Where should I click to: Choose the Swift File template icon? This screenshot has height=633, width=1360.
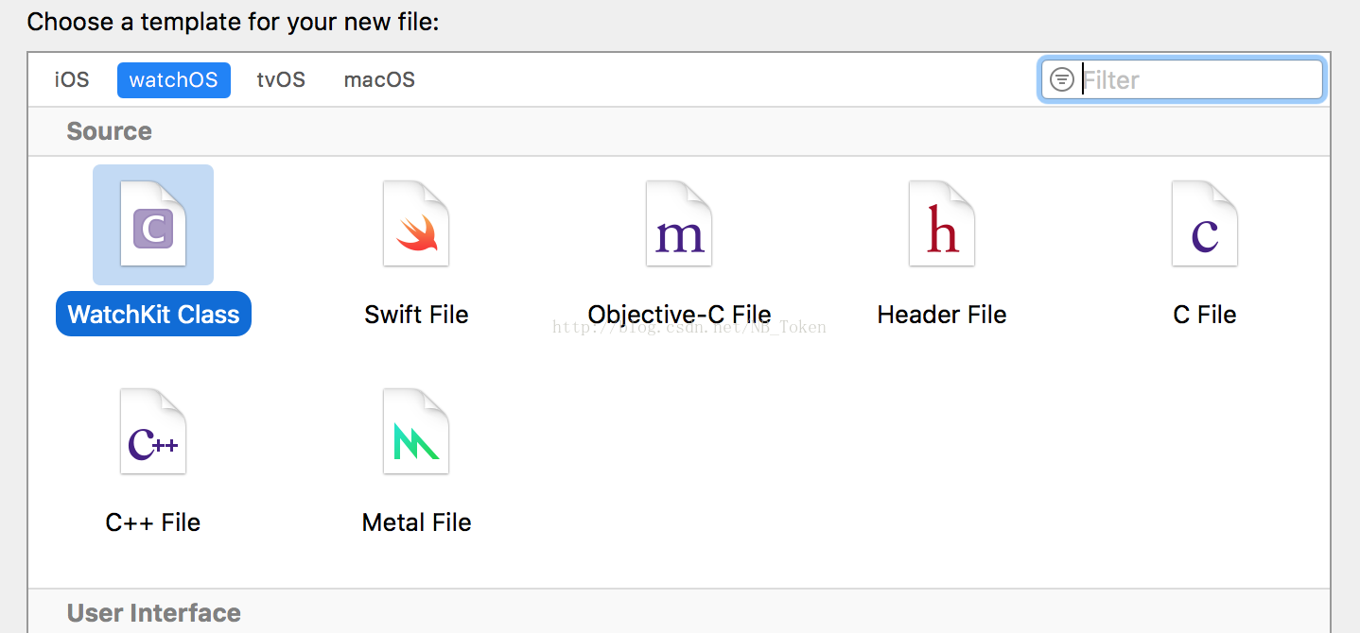(416, 224)
